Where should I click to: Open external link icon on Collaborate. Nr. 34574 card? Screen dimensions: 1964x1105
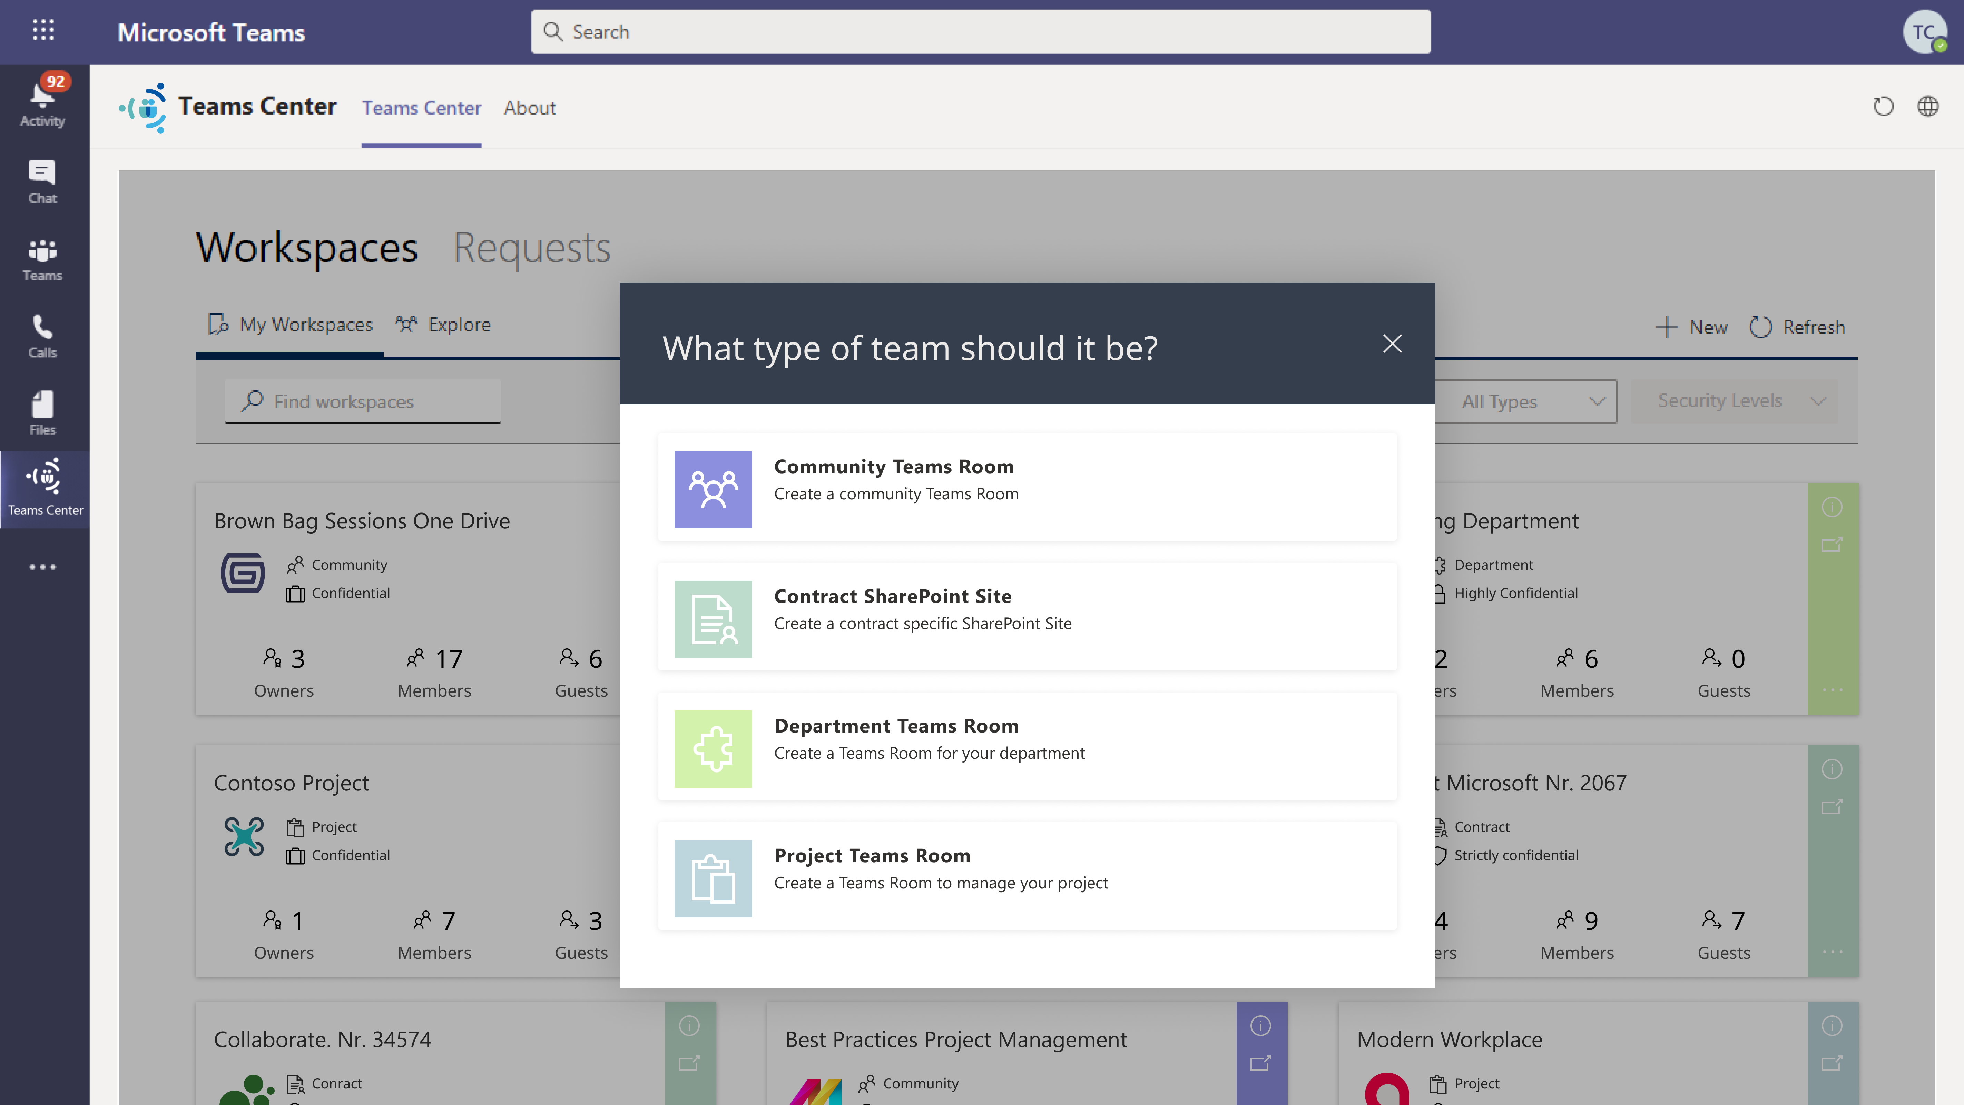689,1063
